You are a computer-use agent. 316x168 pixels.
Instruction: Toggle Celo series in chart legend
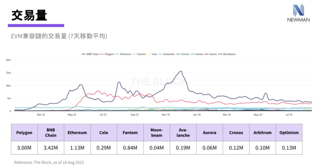tap(152, 54)
